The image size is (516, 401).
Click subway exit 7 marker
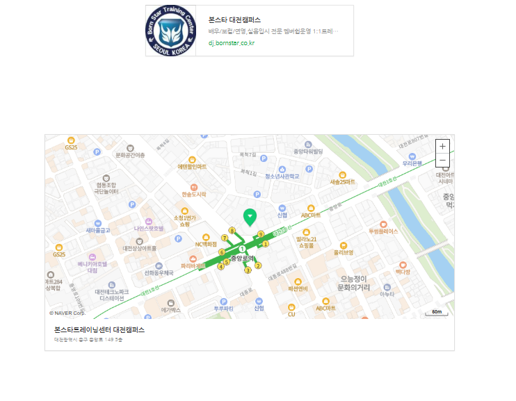225,238
